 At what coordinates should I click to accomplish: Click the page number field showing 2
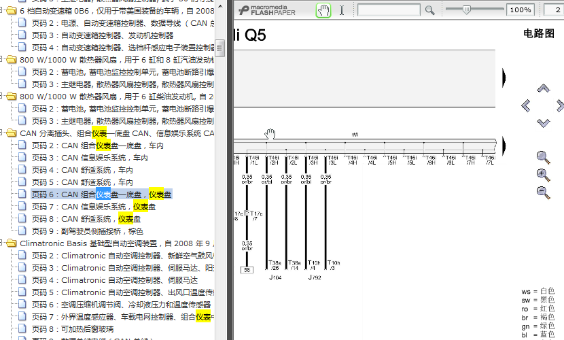(x=554, y=10)
